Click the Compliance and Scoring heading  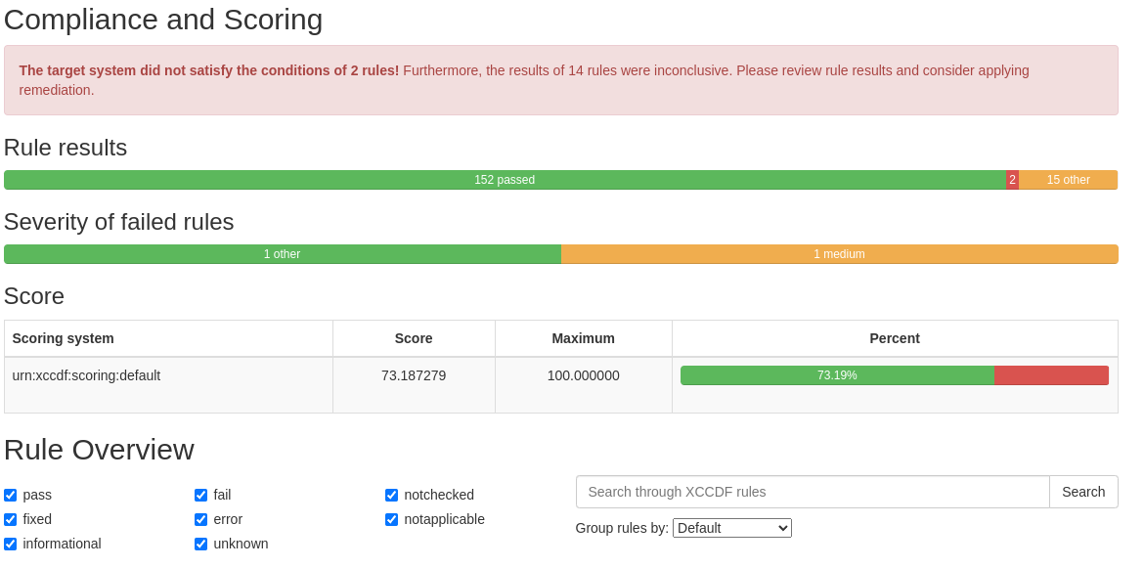163,20
